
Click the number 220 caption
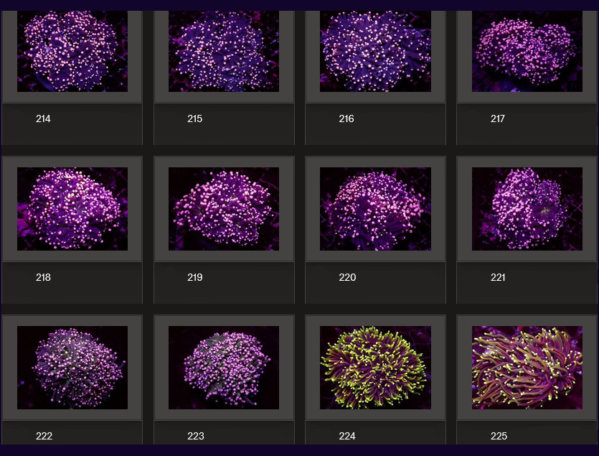[347, 277]
